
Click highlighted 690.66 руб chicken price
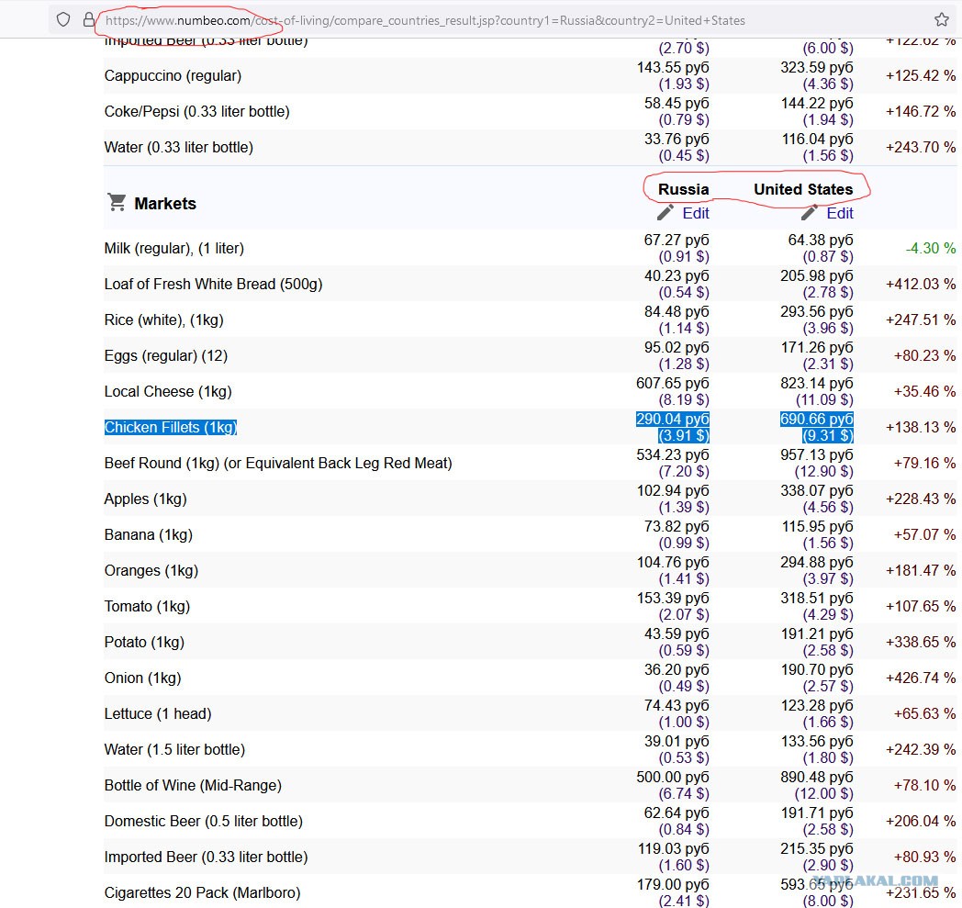pyautogui.click(x=817, y=419)
